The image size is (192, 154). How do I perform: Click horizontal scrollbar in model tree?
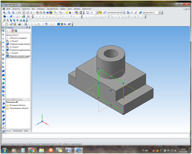pos(14,99)
